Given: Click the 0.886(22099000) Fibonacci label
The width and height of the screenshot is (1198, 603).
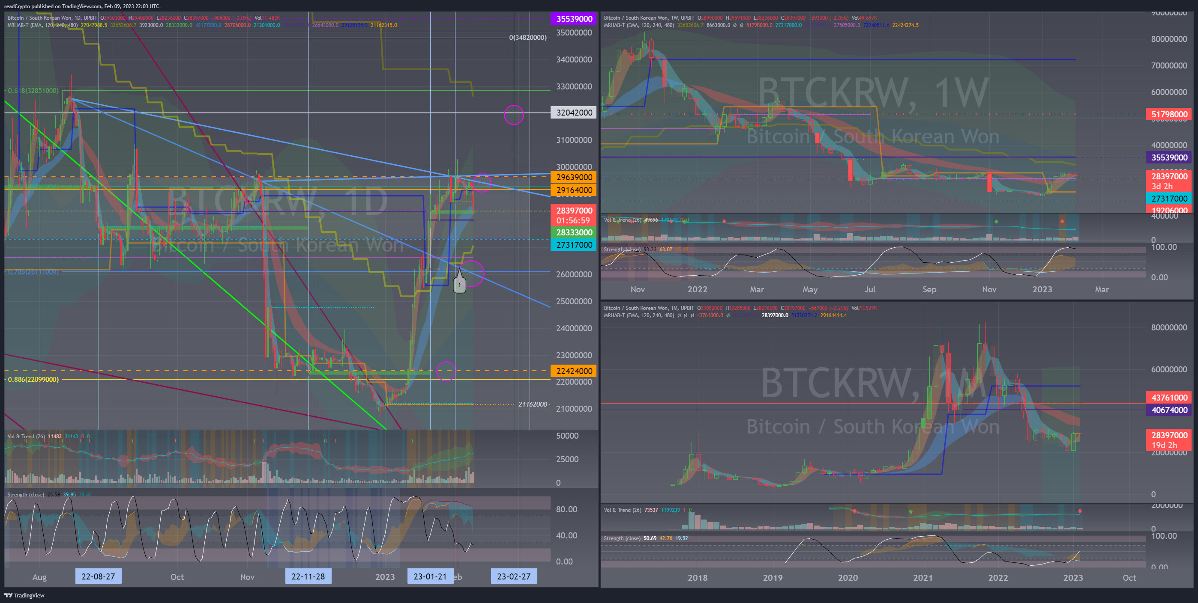Looking at the screenshot, I should (x=33, y=379).
